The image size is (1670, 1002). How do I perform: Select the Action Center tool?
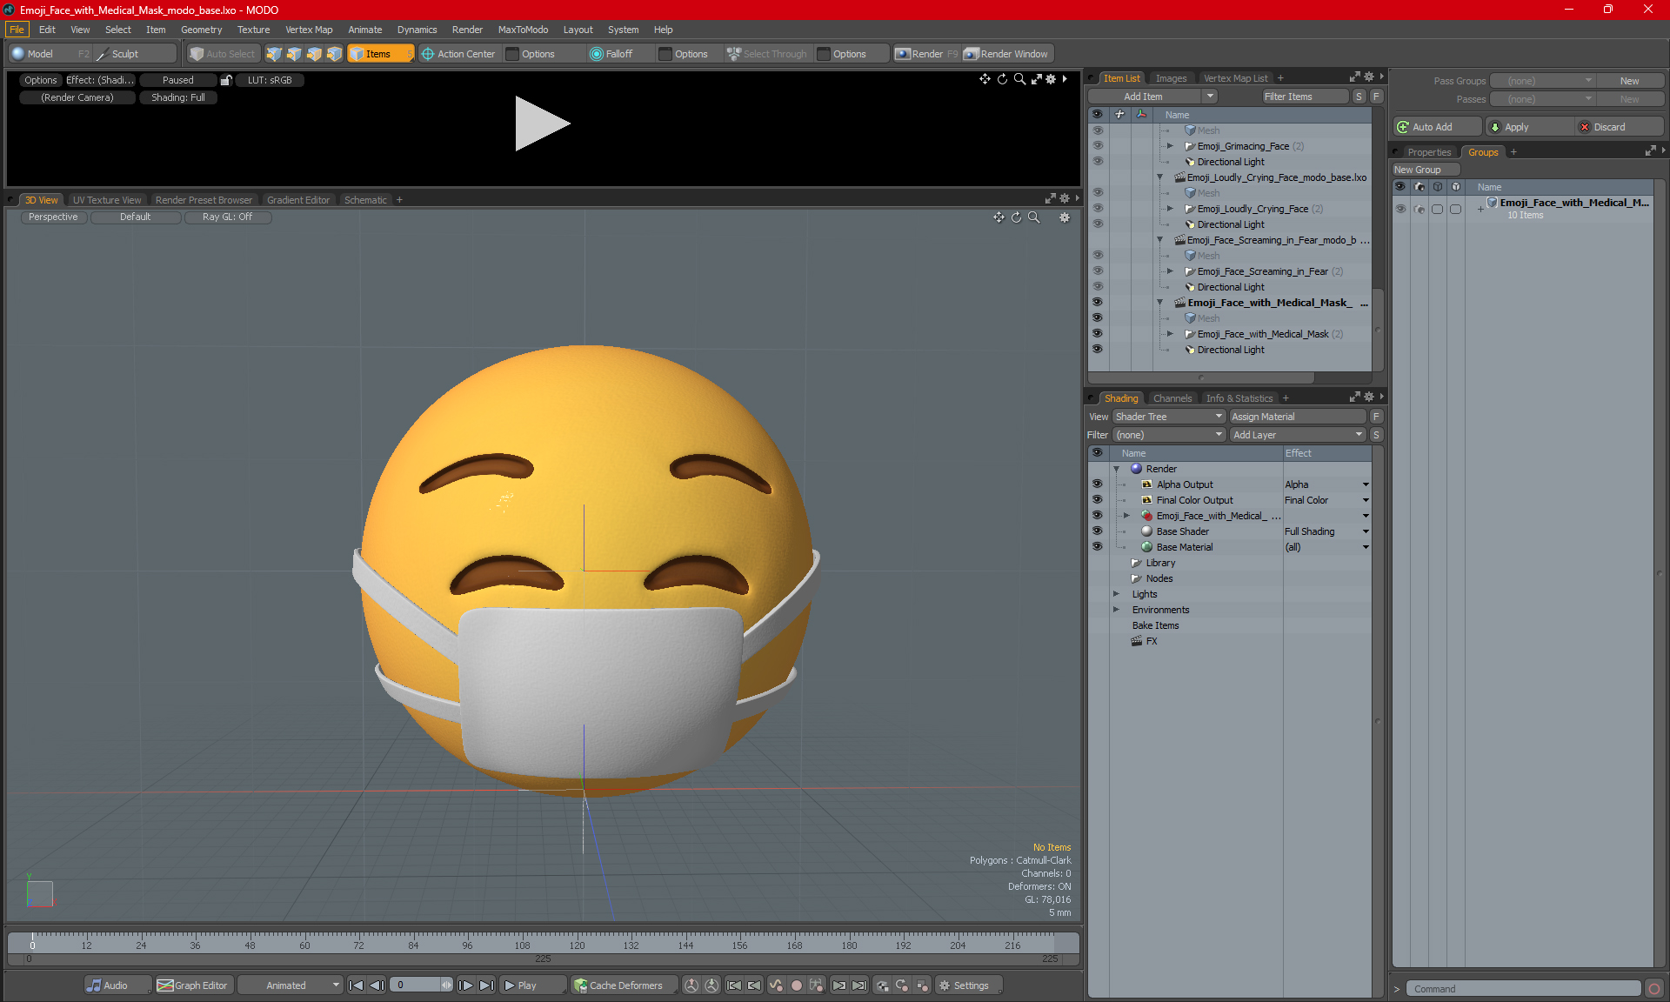tap(458, 54)
